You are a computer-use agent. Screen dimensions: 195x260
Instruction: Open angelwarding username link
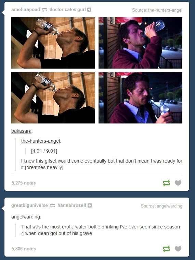26,217
